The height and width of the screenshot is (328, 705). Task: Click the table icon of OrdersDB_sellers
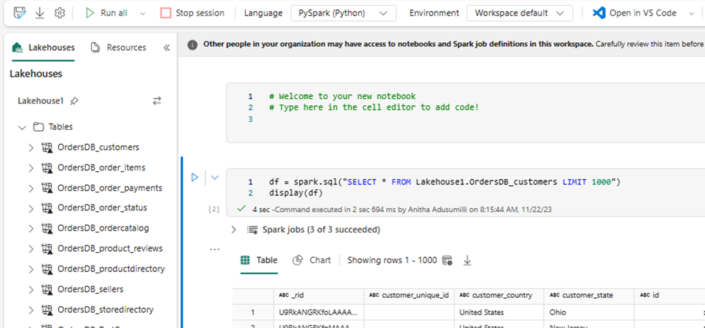click(47, 289)
